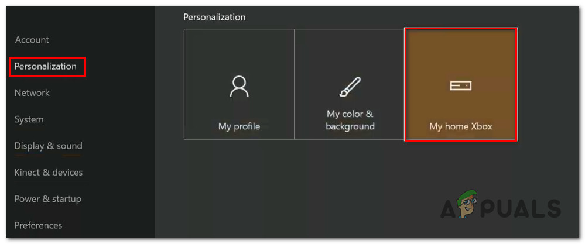Image resolution: width=585 pixels, height=244 pixels.
Task: Click the console icon for My home Xbox
Action: pyautogui.click(x=460, y=86)
